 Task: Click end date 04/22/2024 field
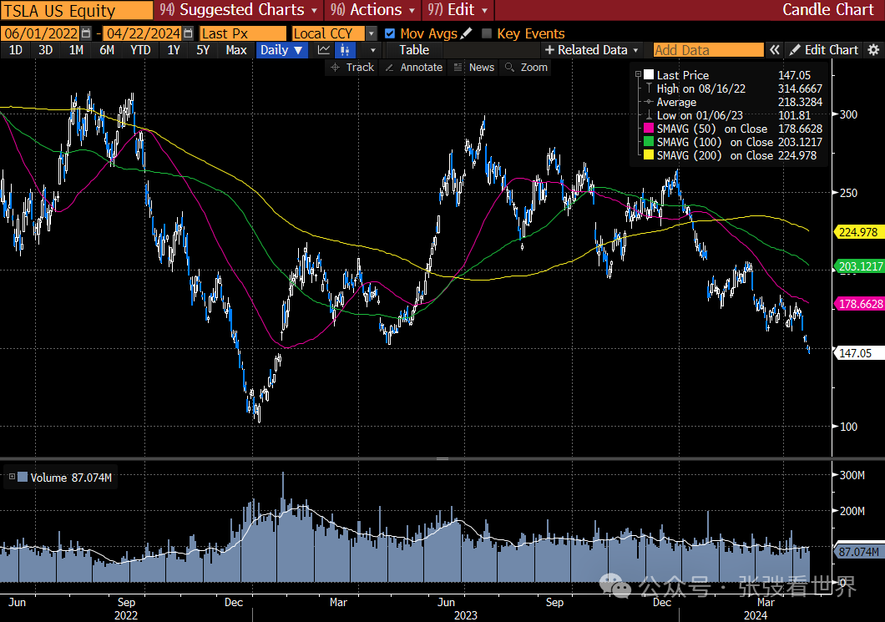[144, 33]
